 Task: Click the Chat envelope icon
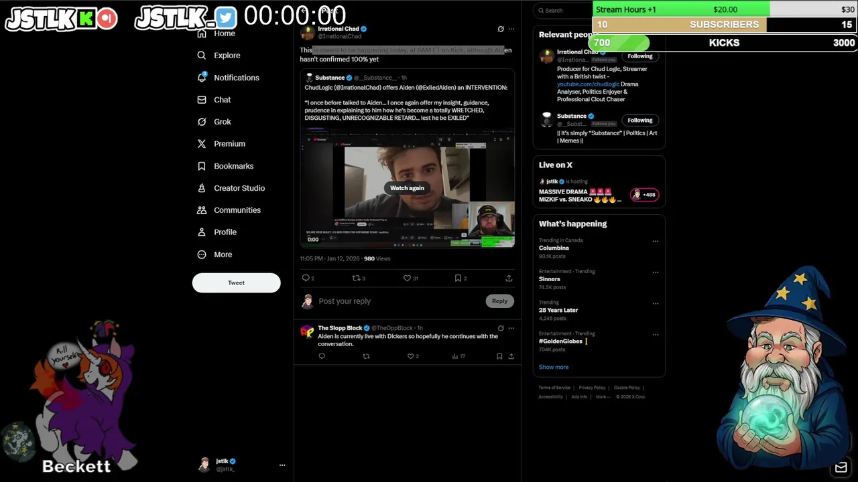[202, 100]
